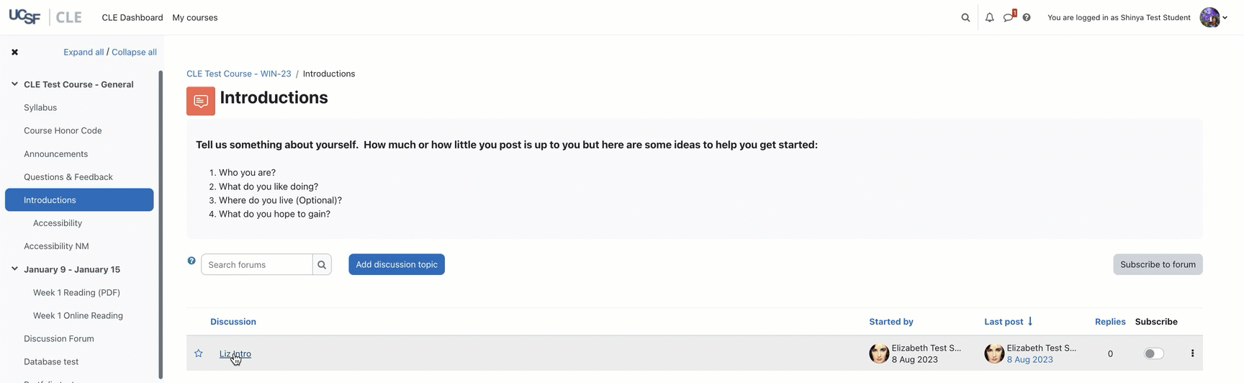The image size is (1244, 383).
Task: Open CLE Dashboard from top navigation
Action: (132, 17)
